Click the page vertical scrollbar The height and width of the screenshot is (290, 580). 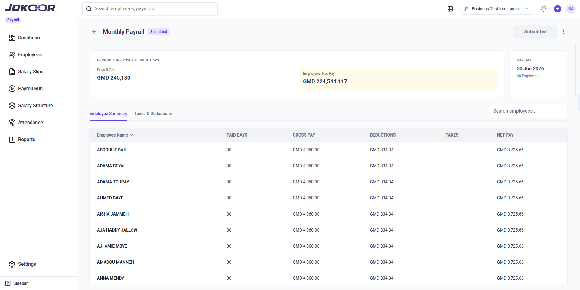point(575,70)
